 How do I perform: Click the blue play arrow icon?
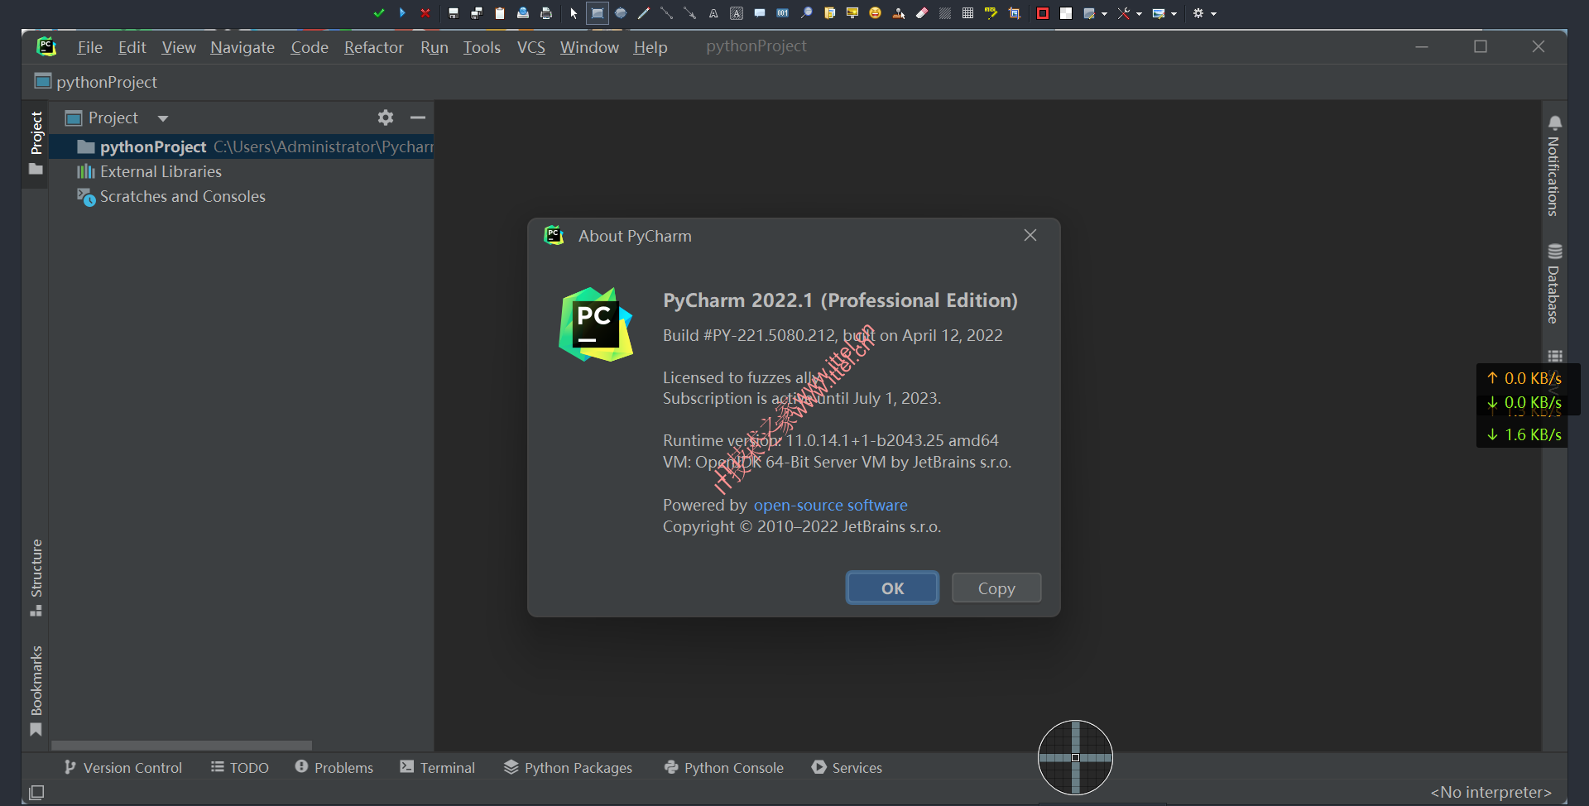click(402, 13)
